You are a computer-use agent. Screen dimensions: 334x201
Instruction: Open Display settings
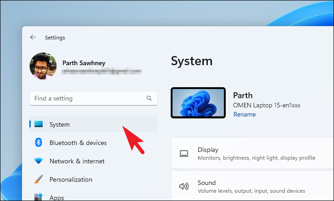tap(252, 153)
